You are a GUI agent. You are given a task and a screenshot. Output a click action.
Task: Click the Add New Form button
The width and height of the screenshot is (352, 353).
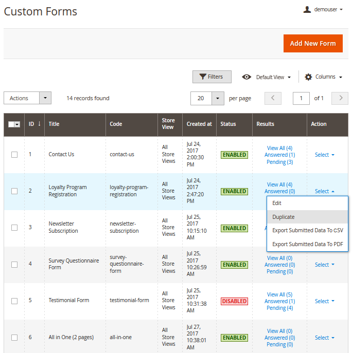tap(312, 44)
